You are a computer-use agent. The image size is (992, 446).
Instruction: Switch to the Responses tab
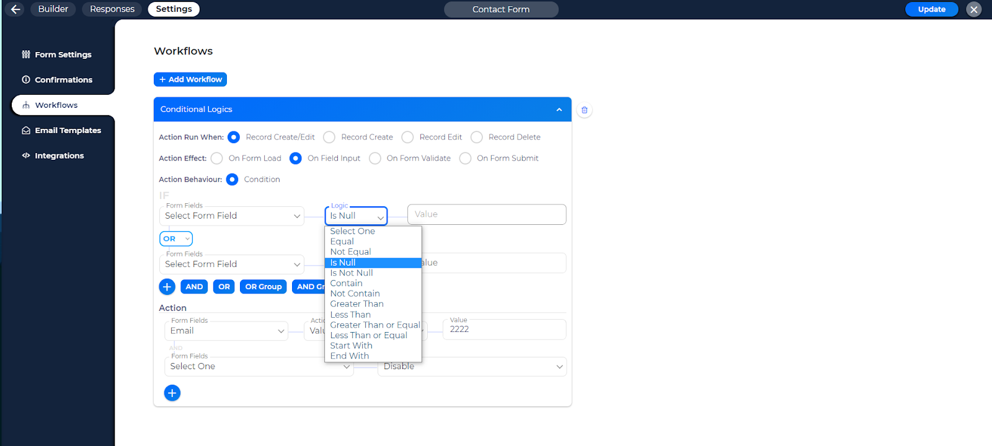click(x=112, y=9)
